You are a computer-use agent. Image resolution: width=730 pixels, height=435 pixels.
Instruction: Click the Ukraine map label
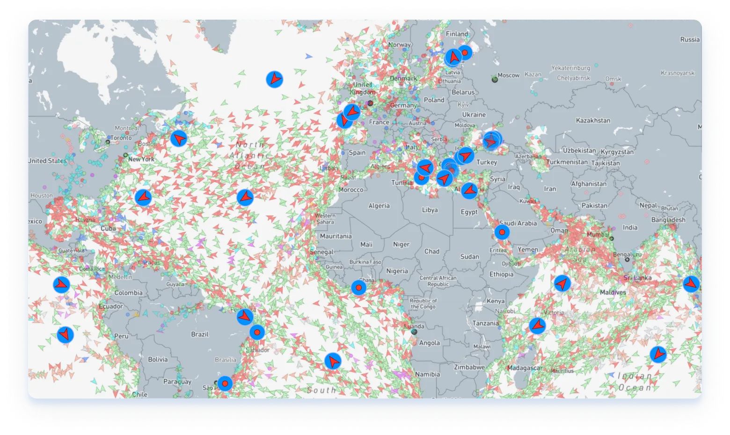pos(474,115)
